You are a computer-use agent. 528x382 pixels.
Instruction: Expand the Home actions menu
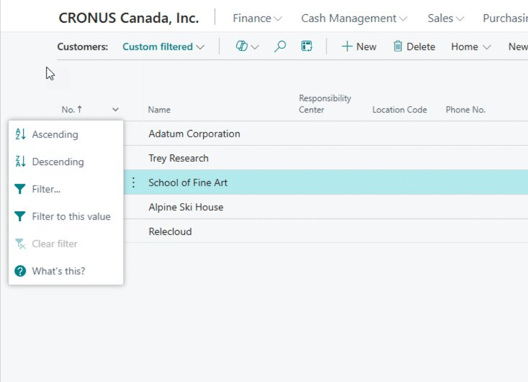pos(471,47)
